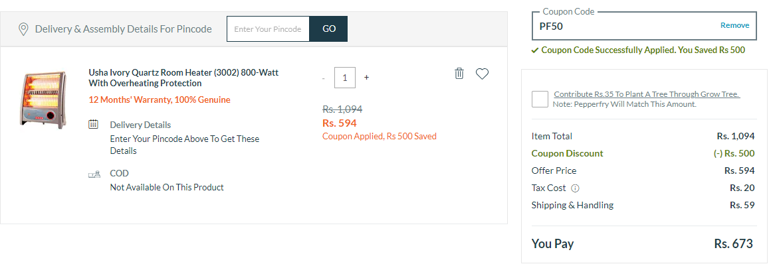
Task: Increase quantity with the plus button
Action: (x=366, y=78)
